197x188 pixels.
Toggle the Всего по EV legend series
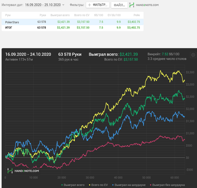click(98, 185)
